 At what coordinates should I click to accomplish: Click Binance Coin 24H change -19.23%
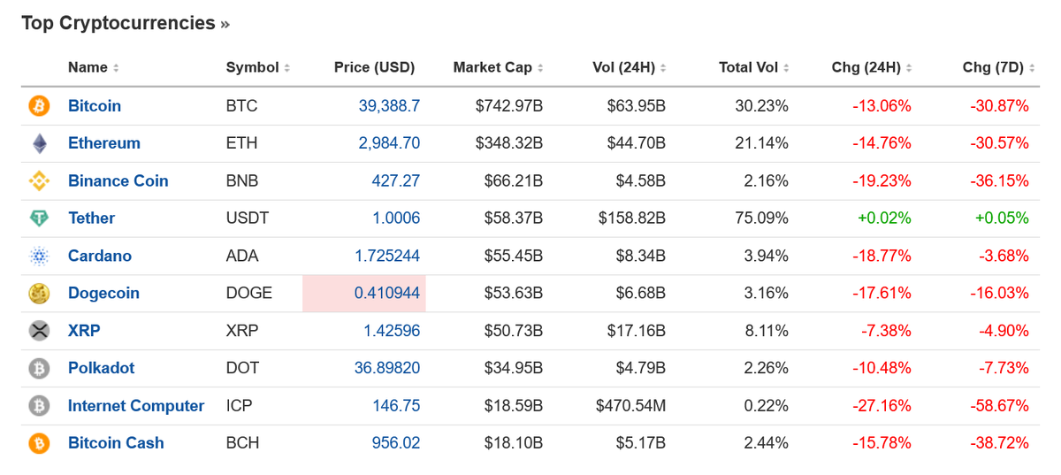(882, 181)
